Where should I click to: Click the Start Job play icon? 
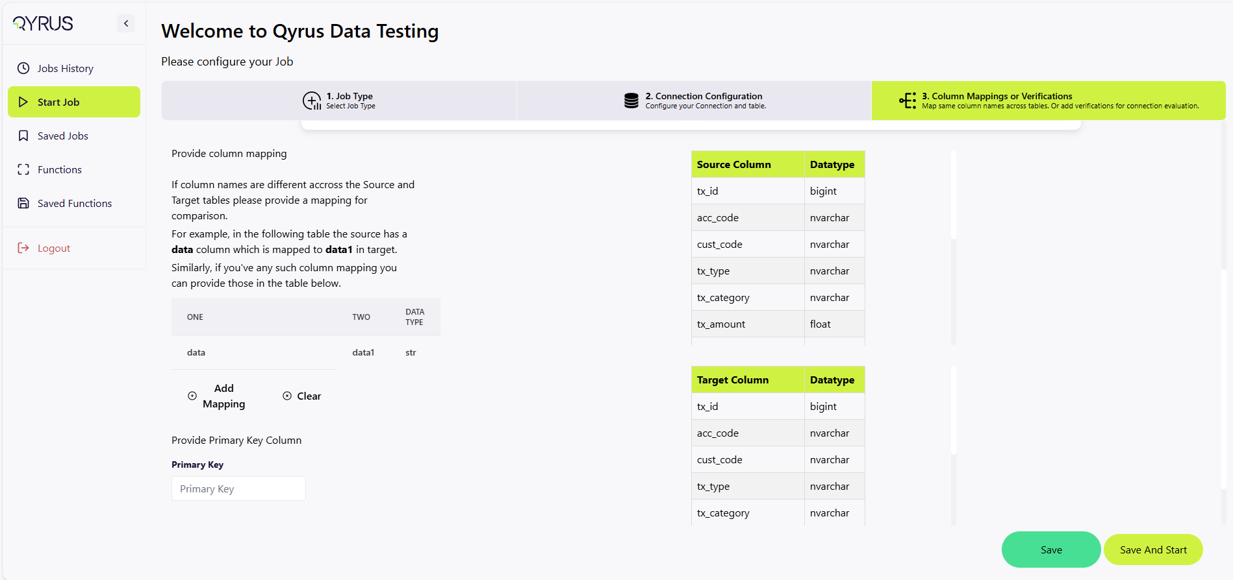[x=23, y=102]
